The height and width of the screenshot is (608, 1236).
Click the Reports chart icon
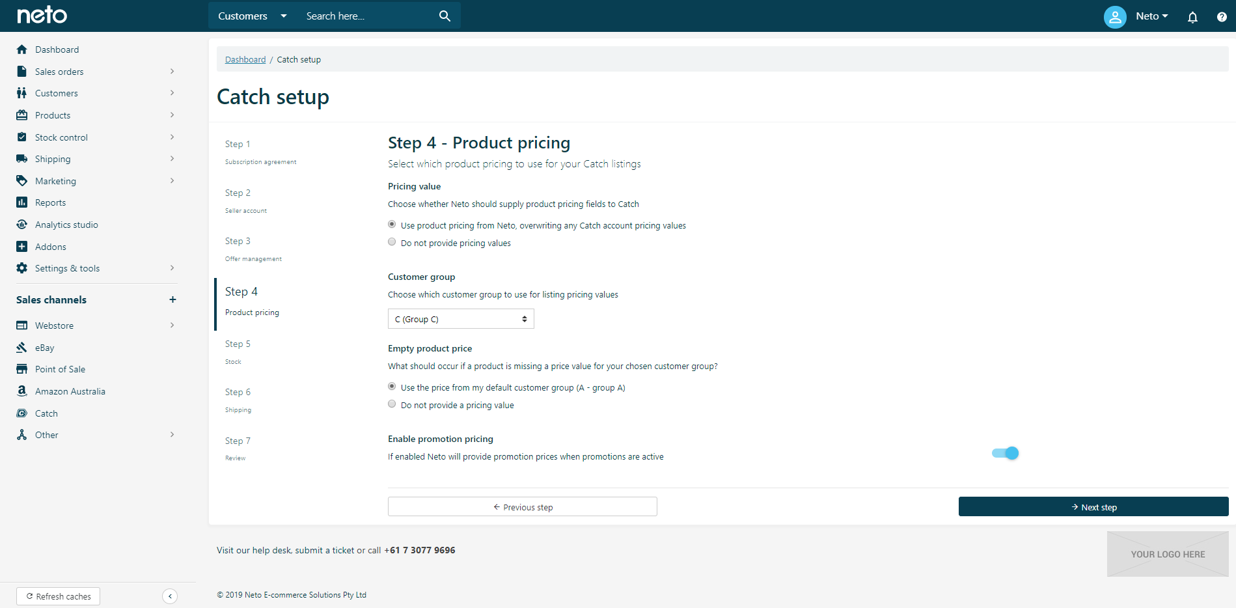coord(22,202)
